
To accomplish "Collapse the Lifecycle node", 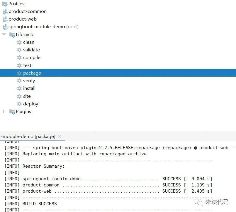I will click(x=4, y=34).
